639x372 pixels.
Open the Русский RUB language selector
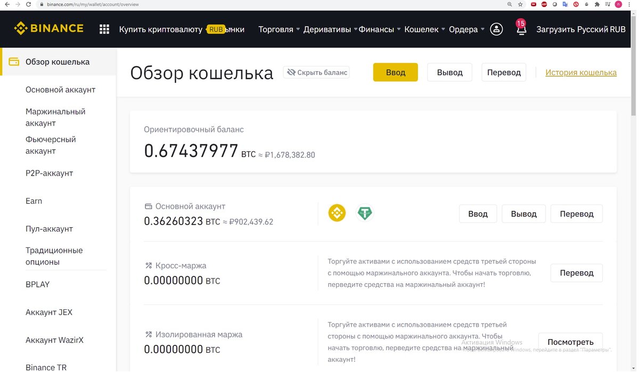[x=601, y=29]
